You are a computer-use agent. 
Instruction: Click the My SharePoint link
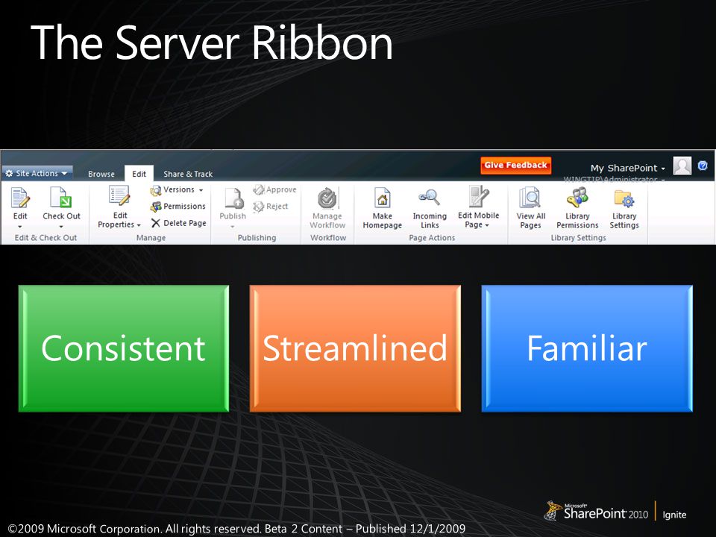(x=624, y=168)
